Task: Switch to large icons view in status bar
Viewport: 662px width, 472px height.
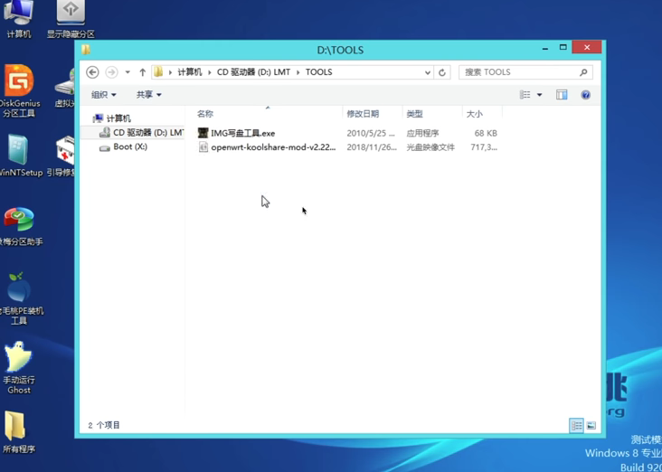Action: [x=591, y=425]
